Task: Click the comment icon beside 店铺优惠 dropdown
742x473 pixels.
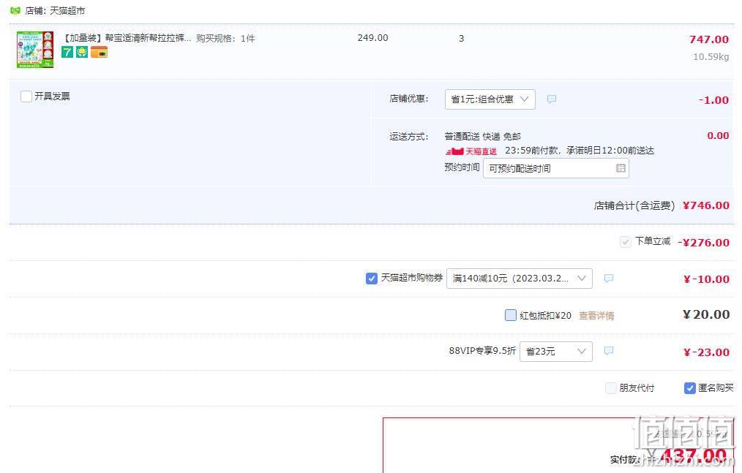Action: (x=551, y=99)
